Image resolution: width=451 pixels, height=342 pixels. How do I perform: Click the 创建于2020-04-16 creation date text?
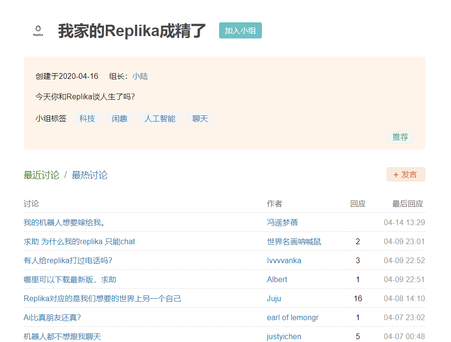pyautogui.click(x=67, y=76)
